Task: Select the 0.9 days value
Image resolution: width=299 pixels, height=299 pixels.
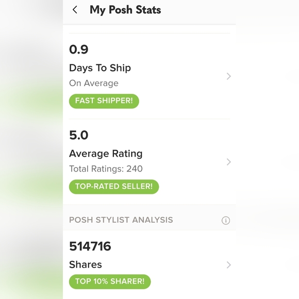Action: pyautogui.click(x=78, y=49)
